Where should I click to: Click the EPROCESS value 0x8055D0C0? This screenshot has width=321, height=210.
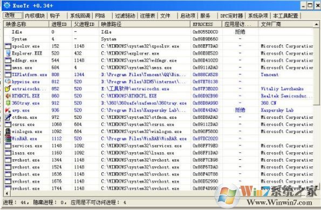[206, 32]
